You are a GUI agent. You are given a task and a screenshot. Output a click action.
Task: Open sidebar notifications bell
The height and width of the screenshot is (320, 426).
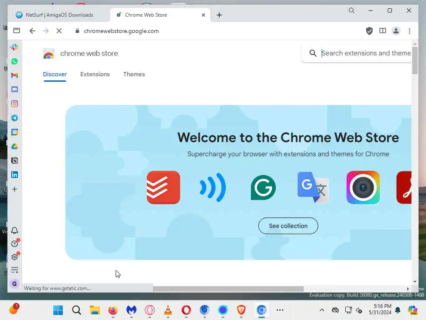click(15, 230)
